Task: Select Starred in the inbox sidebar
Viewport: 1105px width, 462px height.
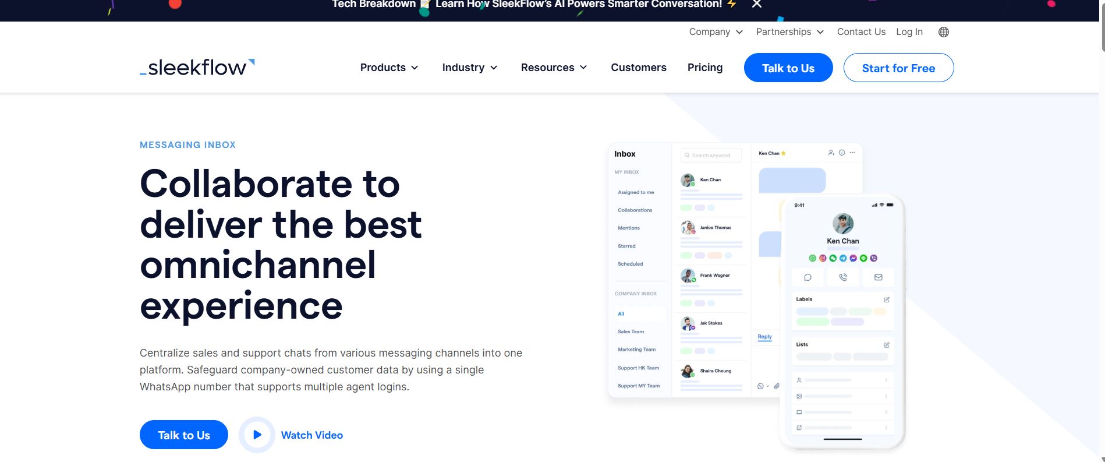Action: [626, 246]
